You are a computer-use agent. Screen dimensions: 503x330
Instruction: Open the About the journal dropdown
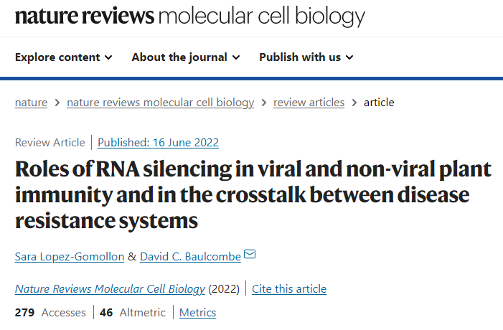186,57
